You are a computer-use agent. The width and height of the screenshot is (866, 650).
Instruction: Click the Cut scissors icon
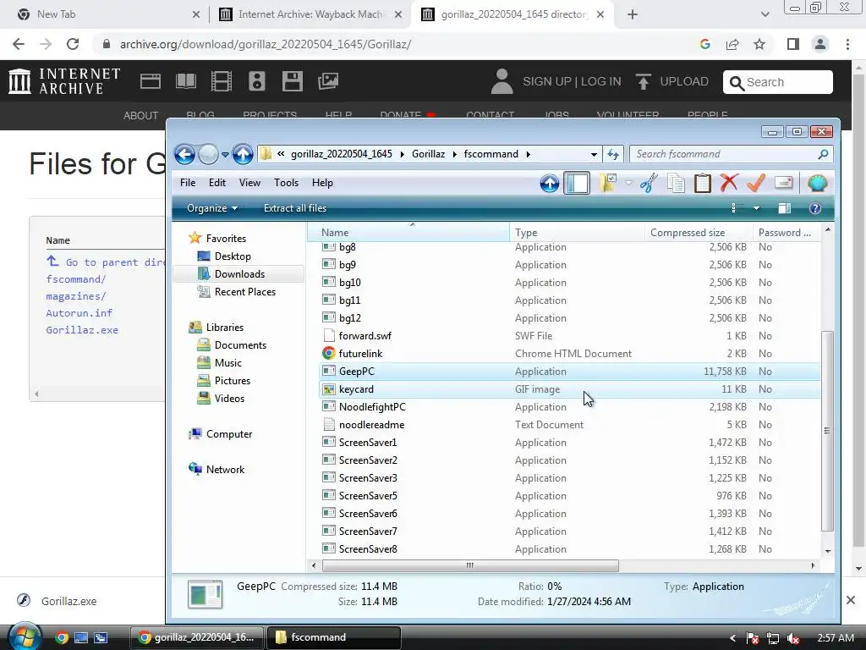tap(649, 183)
